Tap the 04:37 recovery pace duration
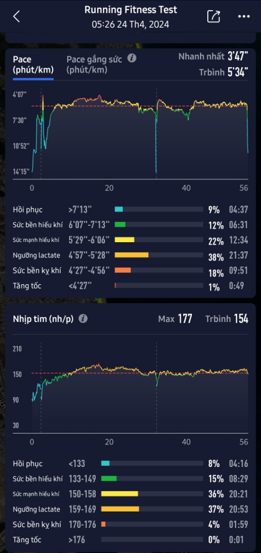Image resolution: width=261 pixels, height=553 pixels. coord(238,210)
